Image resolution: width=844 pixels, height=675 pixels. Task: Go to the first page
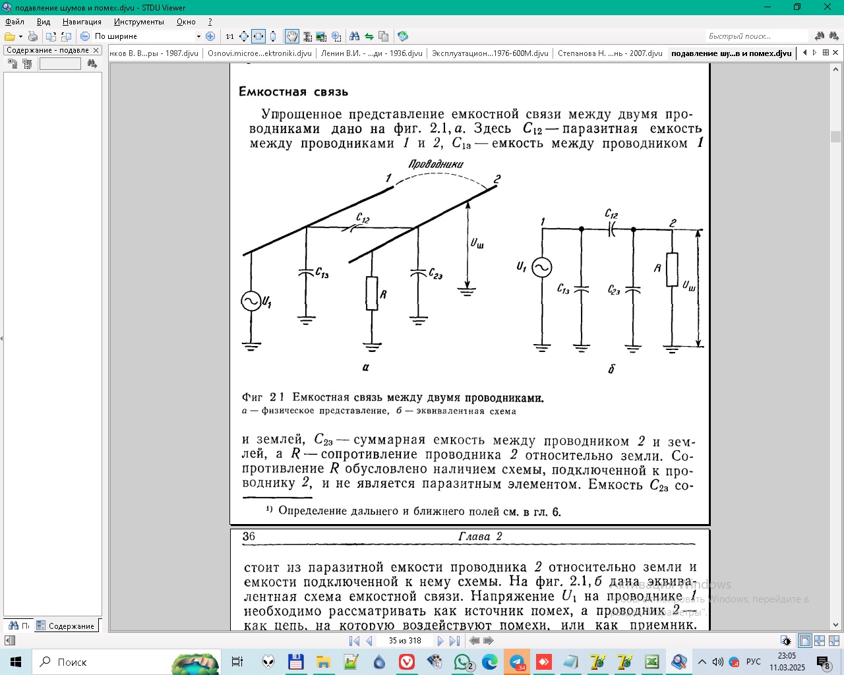click(x=354, y=641)
